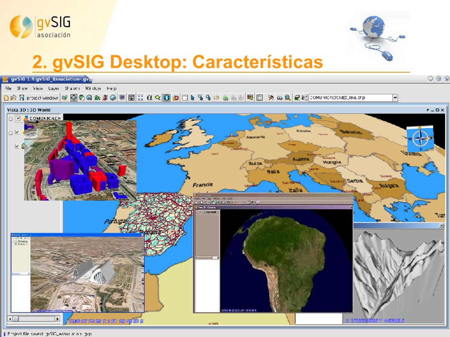This screenshot has width=450, height=337.
Task: Open the View menu
Action: (x=38, y=88)
